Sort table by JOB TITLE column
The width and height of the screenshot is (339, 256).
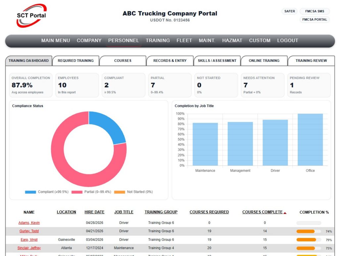click(124, 212)
